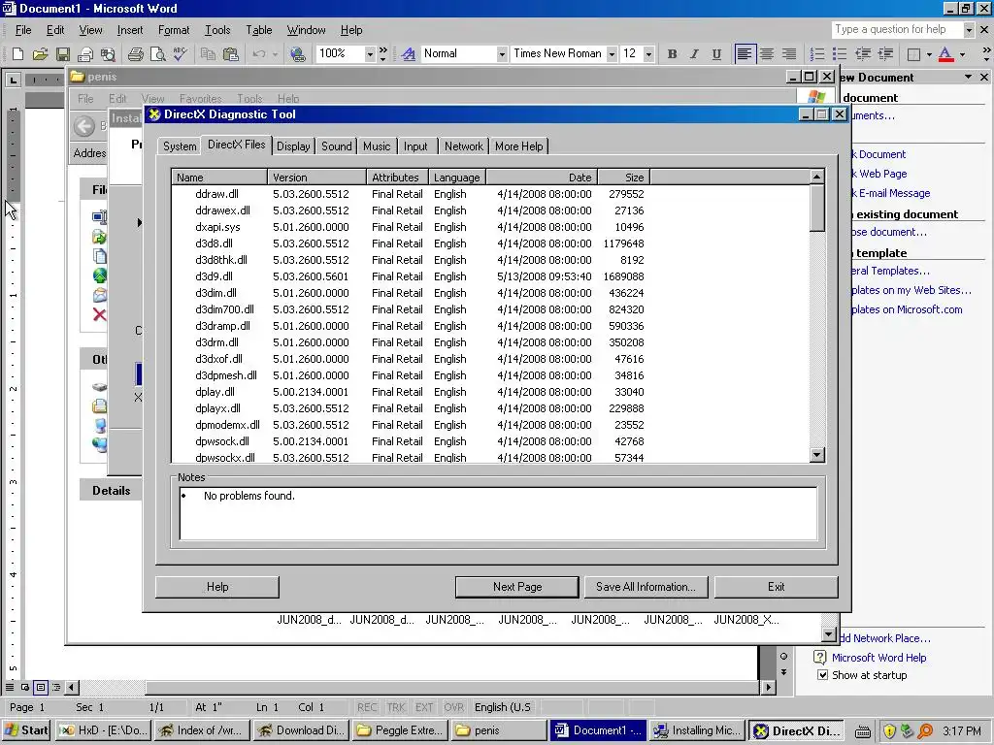The height and width of the screenshot is (745, 994).
Task: Sort file list by Name column header
Action: [219, 178]
